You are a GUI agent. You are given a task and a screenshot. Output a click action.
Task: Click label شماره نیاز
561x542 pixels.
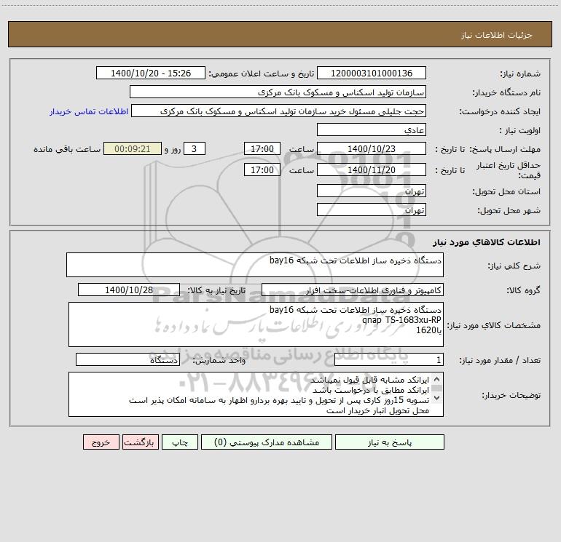(520, 74)
